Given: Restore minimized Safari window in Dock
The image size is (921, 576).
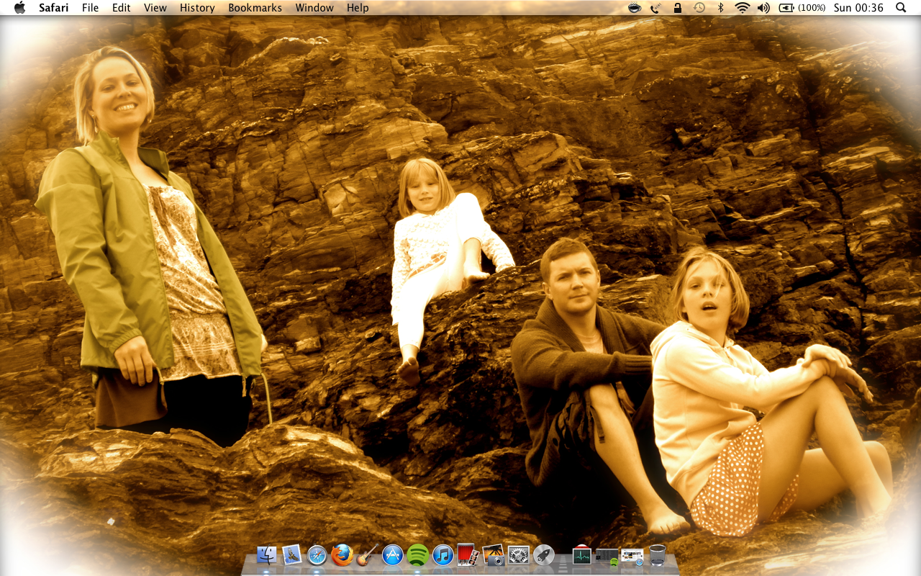Looking at the screenshot, I should point(632,557).
